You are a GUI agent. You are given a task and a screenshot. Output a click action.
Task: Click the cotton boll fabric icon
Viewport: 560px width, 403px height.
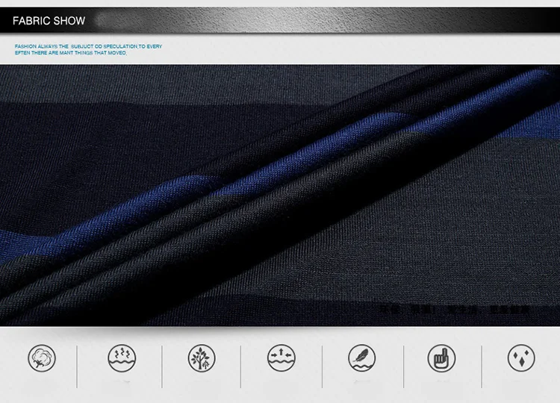(x=42, y=358)
